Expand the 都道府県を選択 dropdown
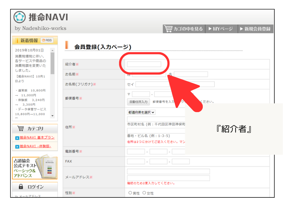This screenshot has width=292, height=201. click(141, 112)
